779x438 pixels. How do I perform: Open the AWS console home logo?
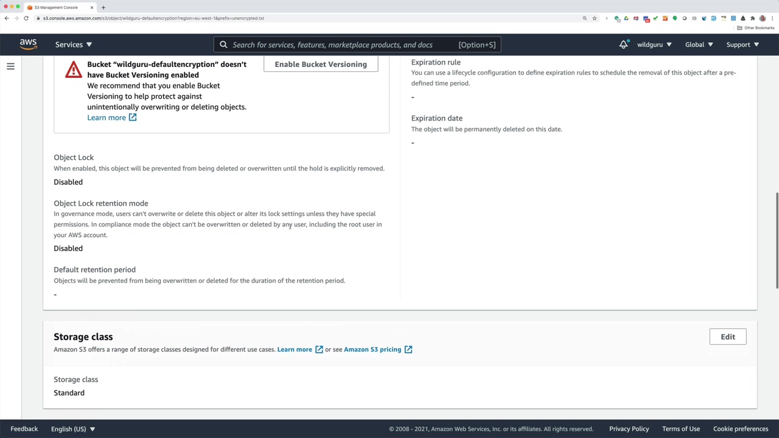point(28,44)
